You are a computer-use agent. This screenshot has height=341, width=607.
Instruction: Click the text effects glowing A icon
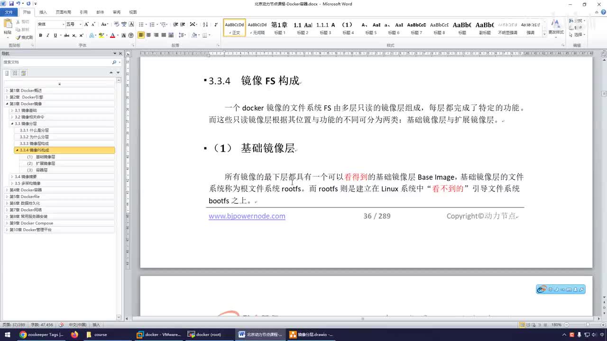[92, 36]
